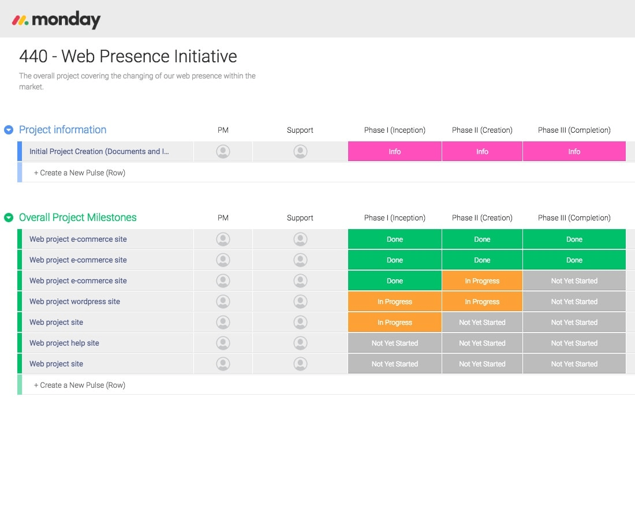Click Support avatar in first e-commerce site row
This screenshot has width=635, height=528.
tap(300, 239)
